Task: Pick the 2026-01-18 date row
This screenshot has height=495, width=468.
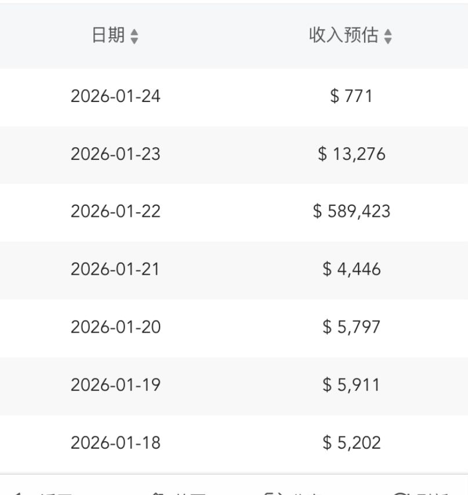Action: click(x=115, y=443)
